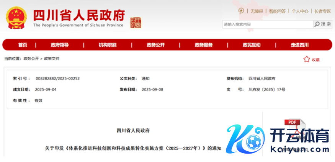Open 政府领导 navigation menu
This screenshot has height=162, width=335.
pyautogui.click(x=60, y=45)
